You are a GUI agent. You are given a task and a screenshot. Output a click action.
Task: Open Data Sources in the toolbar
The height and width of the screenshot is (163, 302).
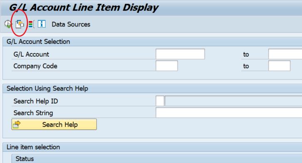pos(71,24)
